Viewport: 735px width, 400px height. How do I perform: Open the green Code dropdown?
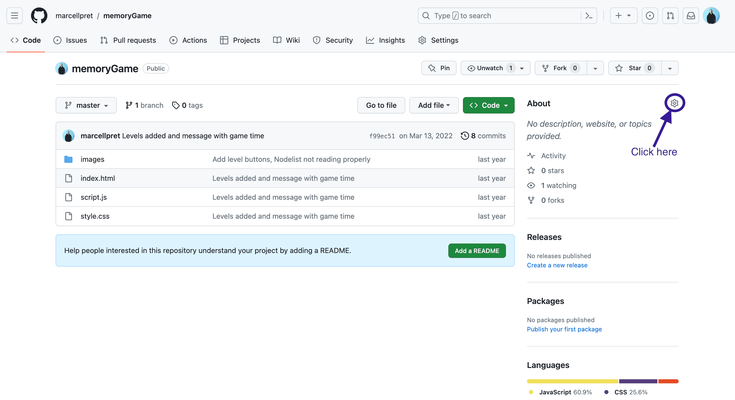[x=488, y=105]
